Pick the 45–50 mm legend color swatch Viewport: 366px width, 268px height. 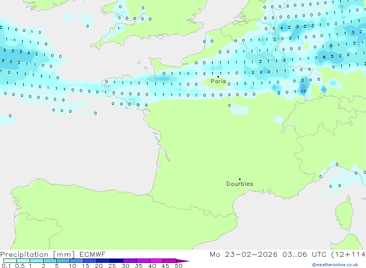pos(170,261)
